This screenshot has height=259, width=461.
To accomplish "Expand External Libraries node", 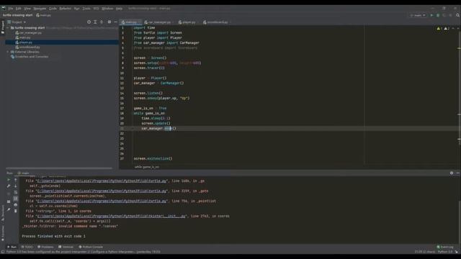I will point(8,52).
